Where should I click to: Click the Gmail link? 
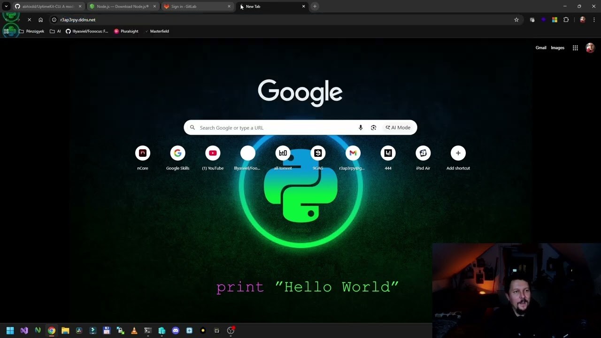[x=541, y=48]
